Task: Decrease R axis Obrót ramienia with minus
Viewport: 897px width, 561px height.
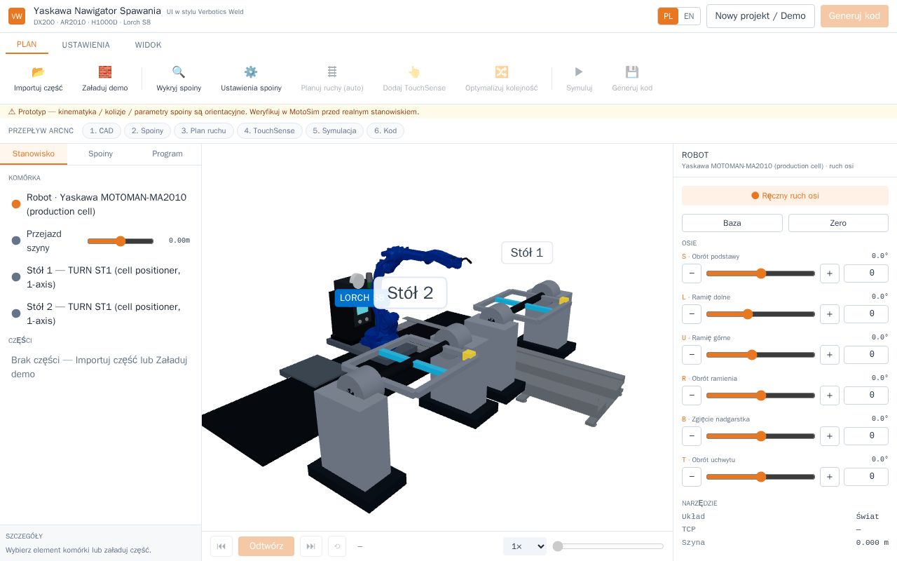Action: (692, 396)
